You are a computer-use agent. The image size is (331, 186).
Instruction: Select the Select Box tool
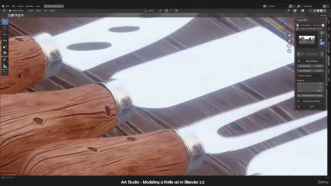[x=5, y=22]
